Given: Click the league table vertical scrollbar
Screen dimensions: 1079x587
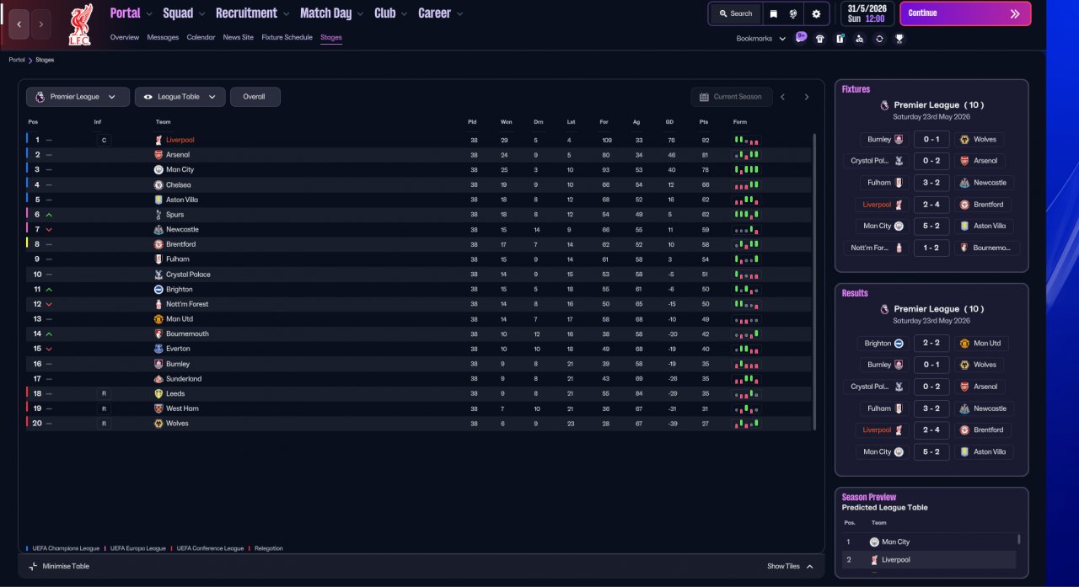Looking at the screenshot, I should point(814,281).
